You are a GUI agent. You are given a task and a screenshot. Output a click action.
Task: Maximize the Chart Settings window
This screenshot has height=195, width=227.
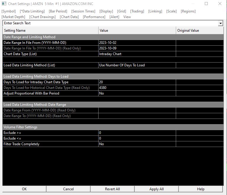click(x=206, y=4)
